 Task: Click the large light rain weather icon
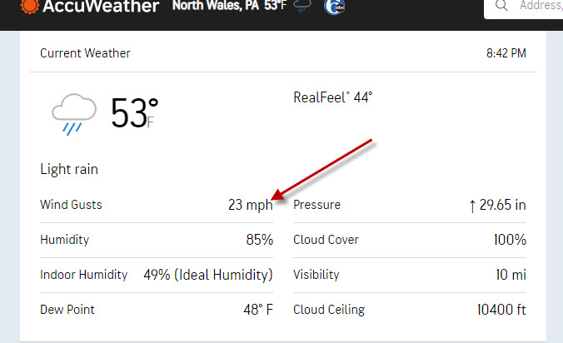[74, 114]
